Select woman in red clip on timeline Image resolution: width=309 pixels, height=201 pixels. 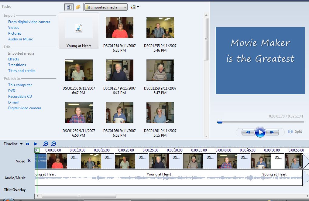coord(64,161)
